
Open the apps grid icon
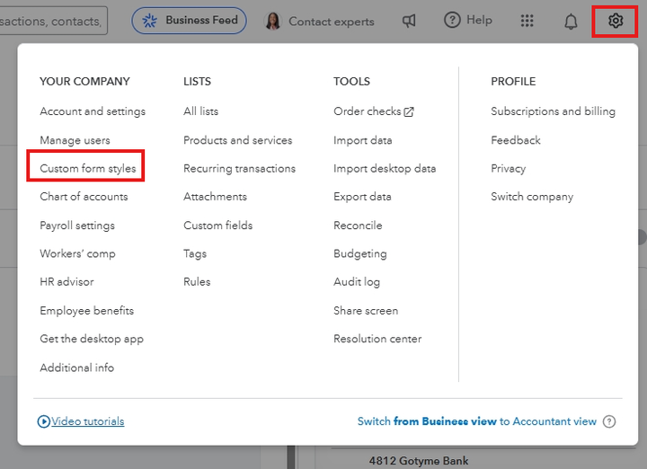click(x=527, y=21)
